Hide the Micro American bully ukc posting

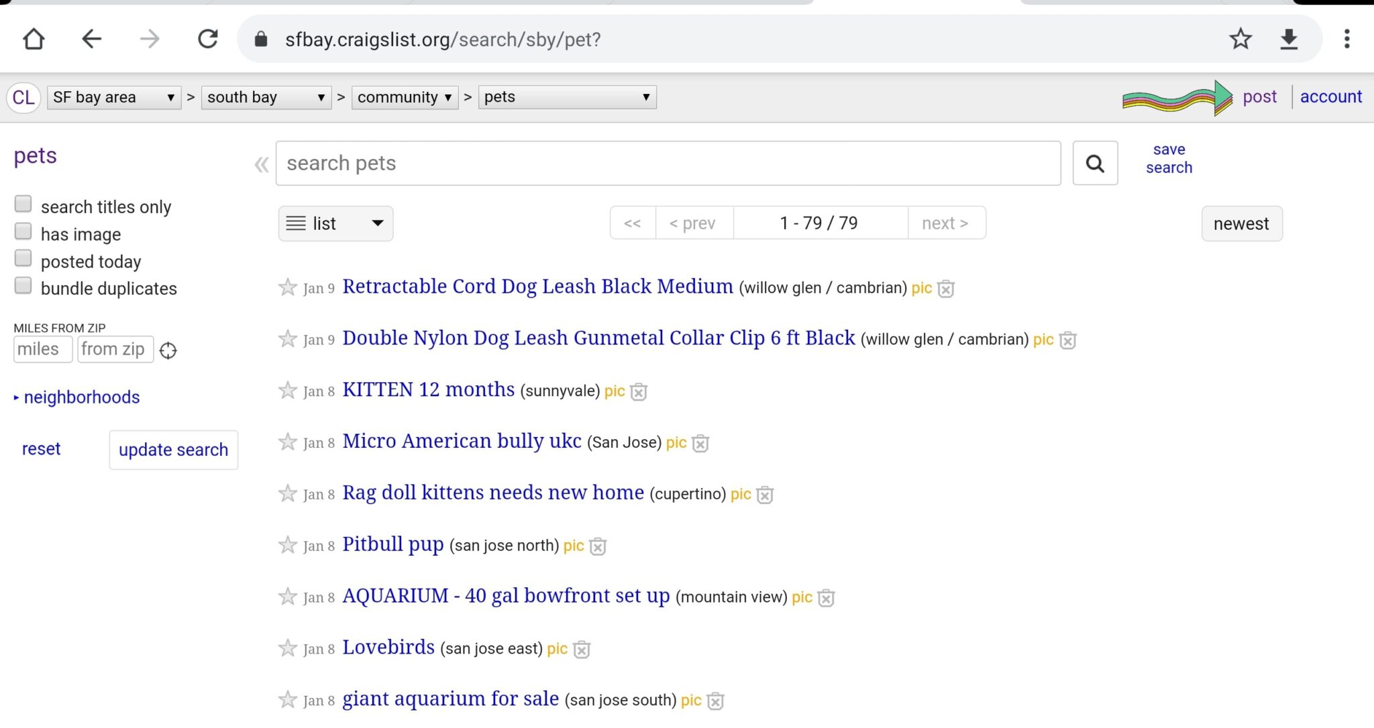(x=700, y=443)
